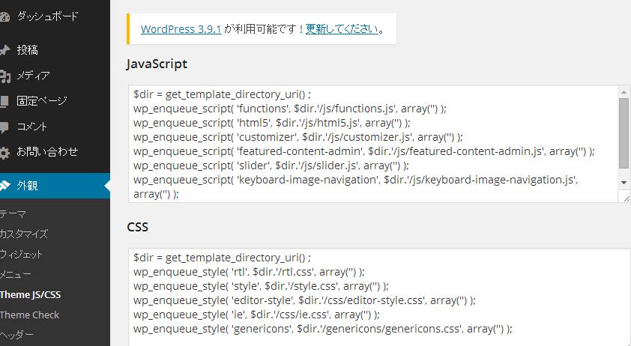Click the pushpin icon for 投稿
The image size is (631, 346).
click(x=4, y=50)
